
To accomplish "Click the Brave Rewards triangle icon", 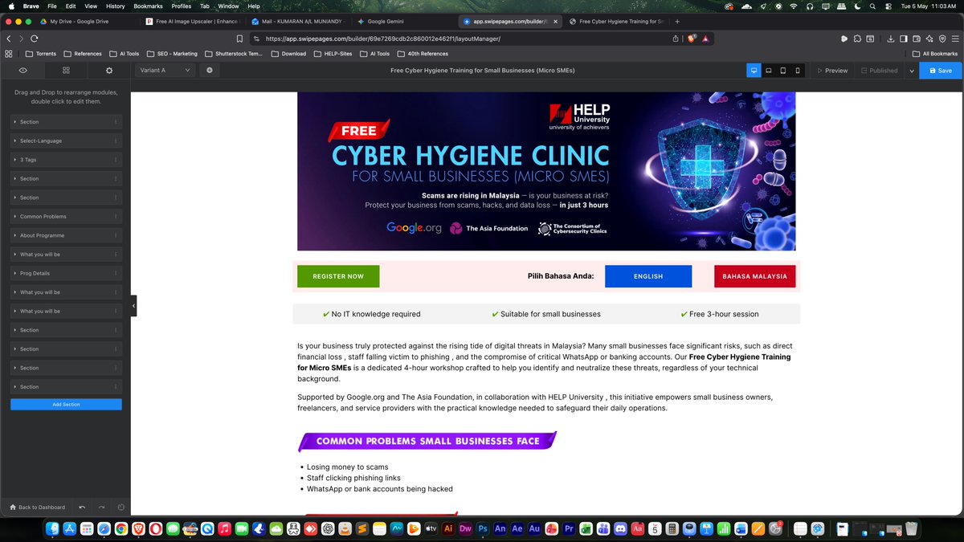I will [705, 39].
